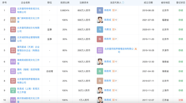
Task: Click the help icon beside 法定代表人 header
Action: coord(123,2)
